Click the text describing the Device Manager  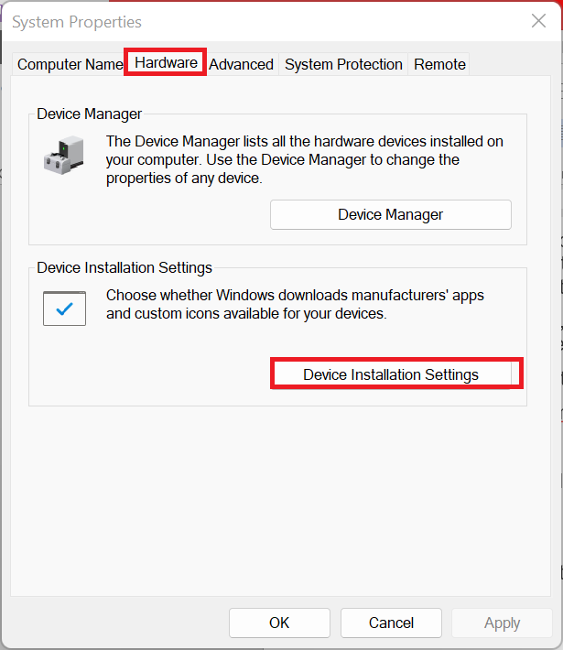pyautogui.click(x=304, y=159)
